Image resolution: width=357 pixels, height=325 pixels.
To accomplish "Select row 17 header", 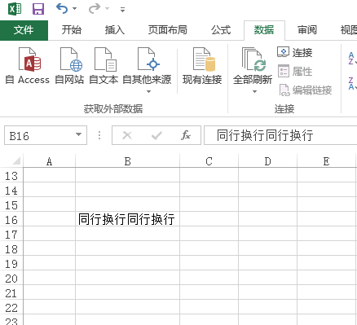I will [x=11, y=235].
